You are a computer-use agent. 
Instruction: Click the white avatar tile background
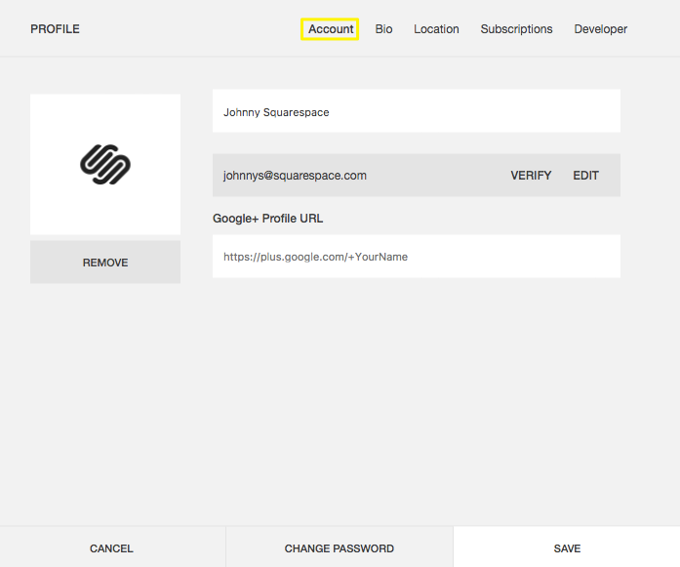tap(57, 117)
